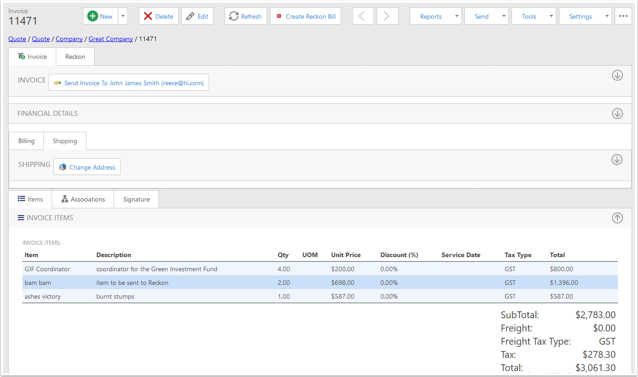Click the Great Company breadcrumb link

point(111,39)
